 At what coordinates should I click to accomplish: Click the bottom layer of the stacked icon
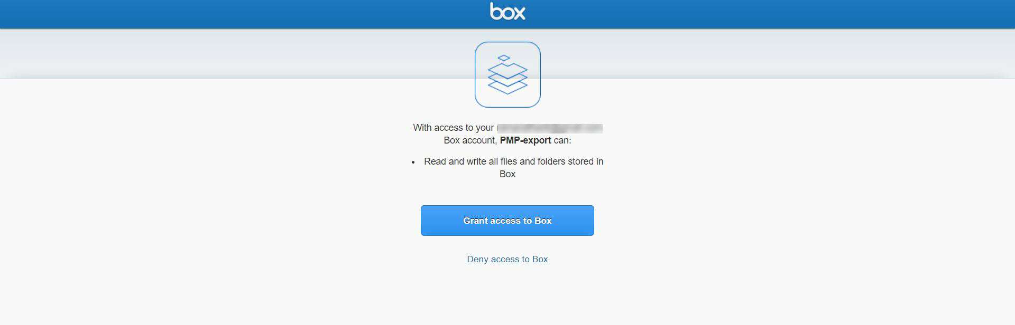click(508, 88)
